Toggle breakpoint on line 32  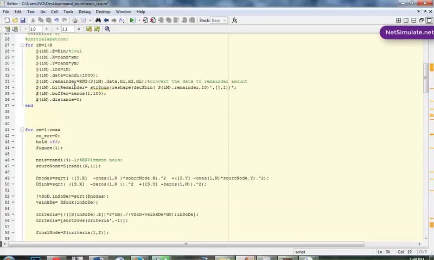(13, 75)
